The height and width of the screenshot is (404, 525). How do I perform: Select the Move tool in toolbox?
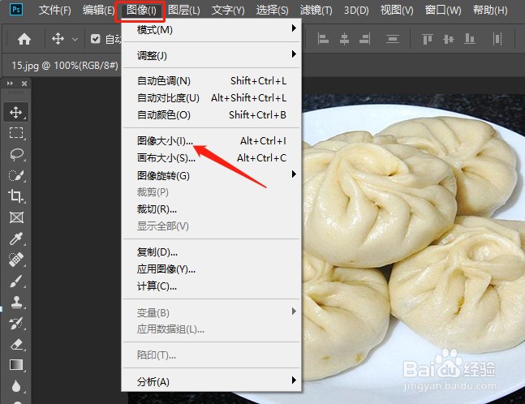(x=16, y=112)
